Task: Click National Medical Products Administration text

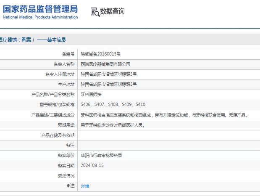Action: coord(40,17)
